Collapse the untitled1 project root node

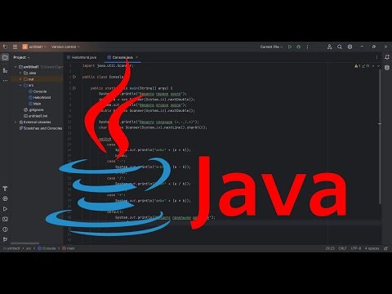16,67
